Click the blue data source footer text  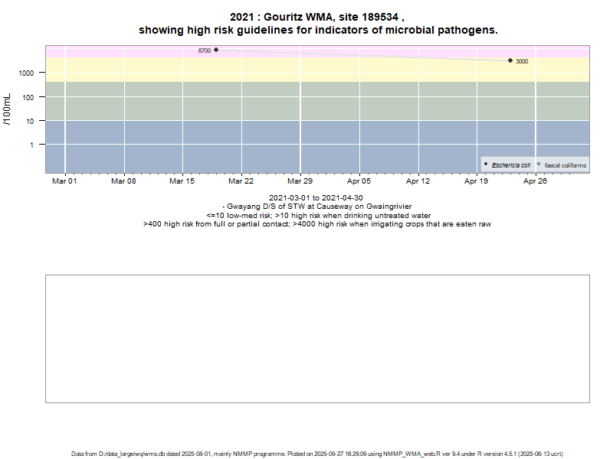click(317, 454)
